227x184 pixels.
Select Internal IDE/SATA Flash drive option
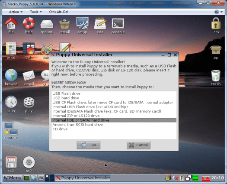tap(114, 111)
